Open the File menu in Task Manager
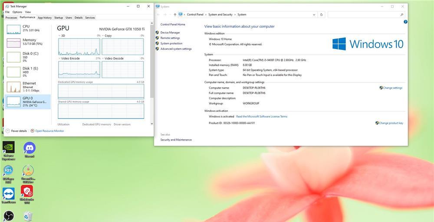434x222 pixels. 7,12
